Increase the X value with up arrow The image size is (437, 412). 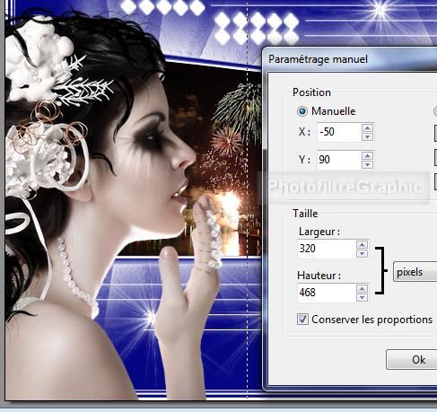point(367,127)
